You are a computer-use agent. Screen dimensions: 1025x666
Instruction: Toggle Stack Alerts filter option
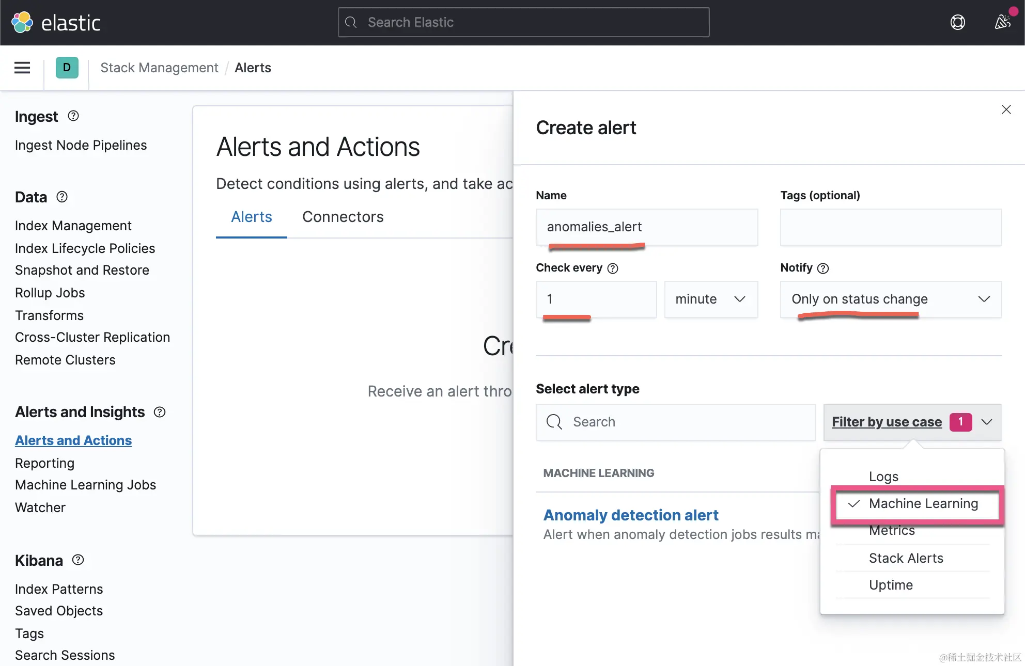pos(906,558)
